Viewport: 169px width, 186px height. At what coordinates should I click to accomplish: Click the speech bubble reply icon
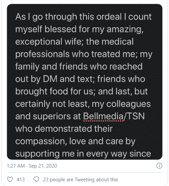[x=36, y=179]
